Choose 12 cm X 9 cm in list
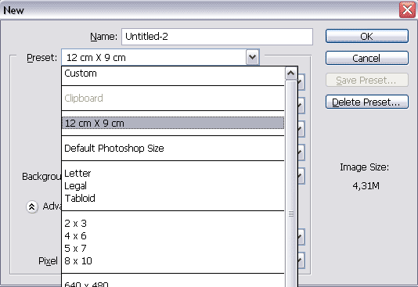The image size is (418, 287). [173, 124]
